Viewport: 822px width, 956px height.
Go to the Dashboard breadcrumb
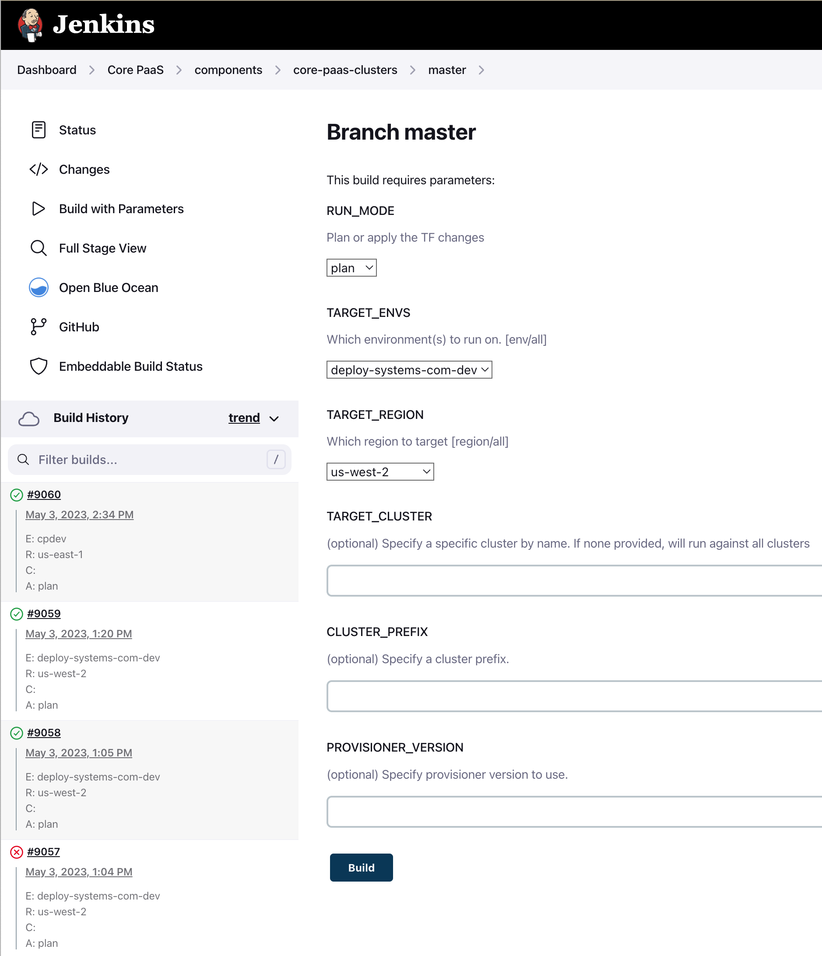coord(46,70)
